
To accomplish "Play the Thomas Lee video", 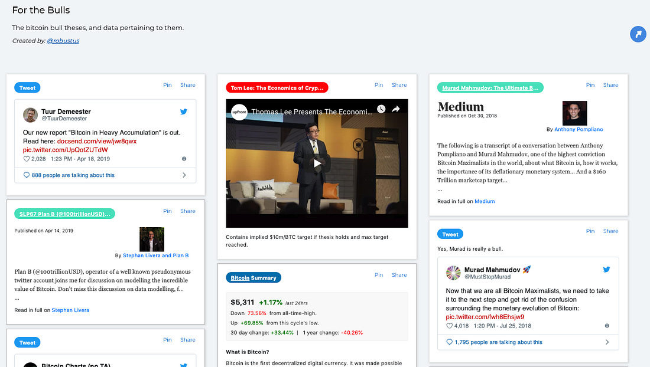I will point(317,163).
